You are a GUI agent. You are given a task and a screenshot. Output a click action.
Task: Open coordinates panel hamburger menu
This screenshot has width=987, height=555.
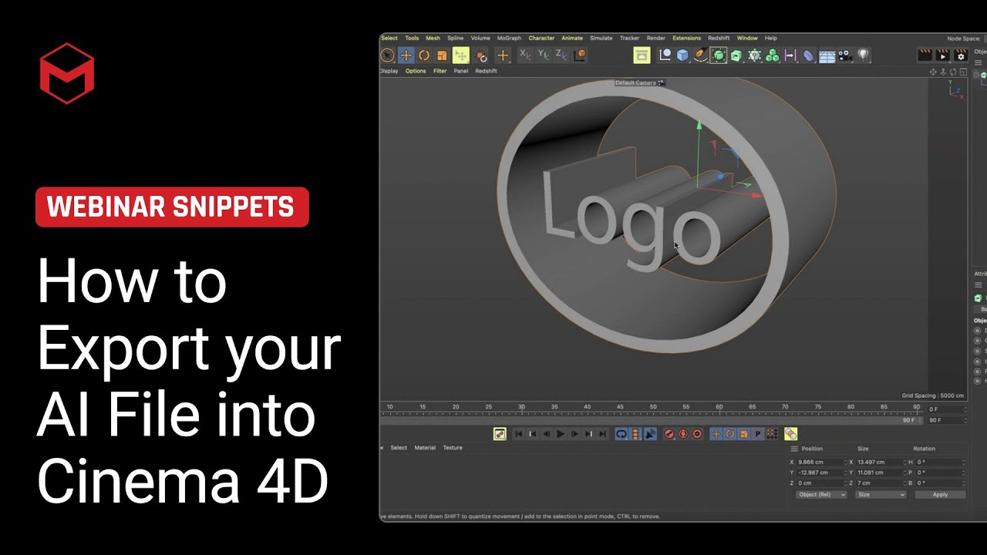(x=794, y=449)
